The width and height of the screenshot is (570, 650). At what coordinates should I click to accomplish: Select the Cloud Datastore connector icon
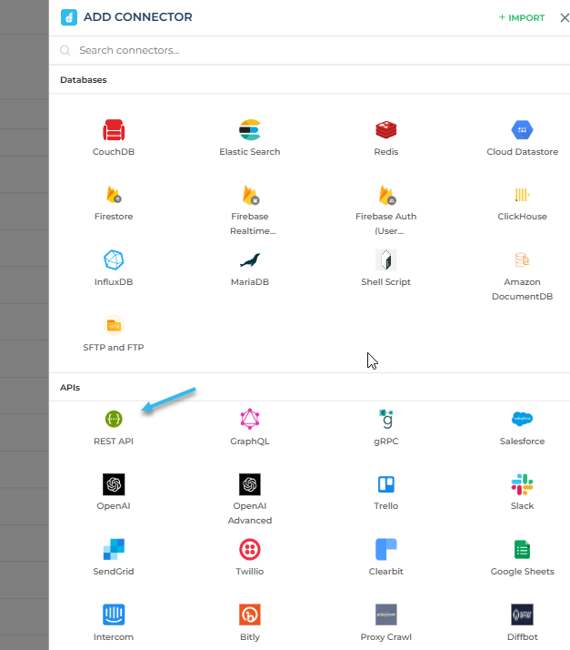[x=522, y=130]
